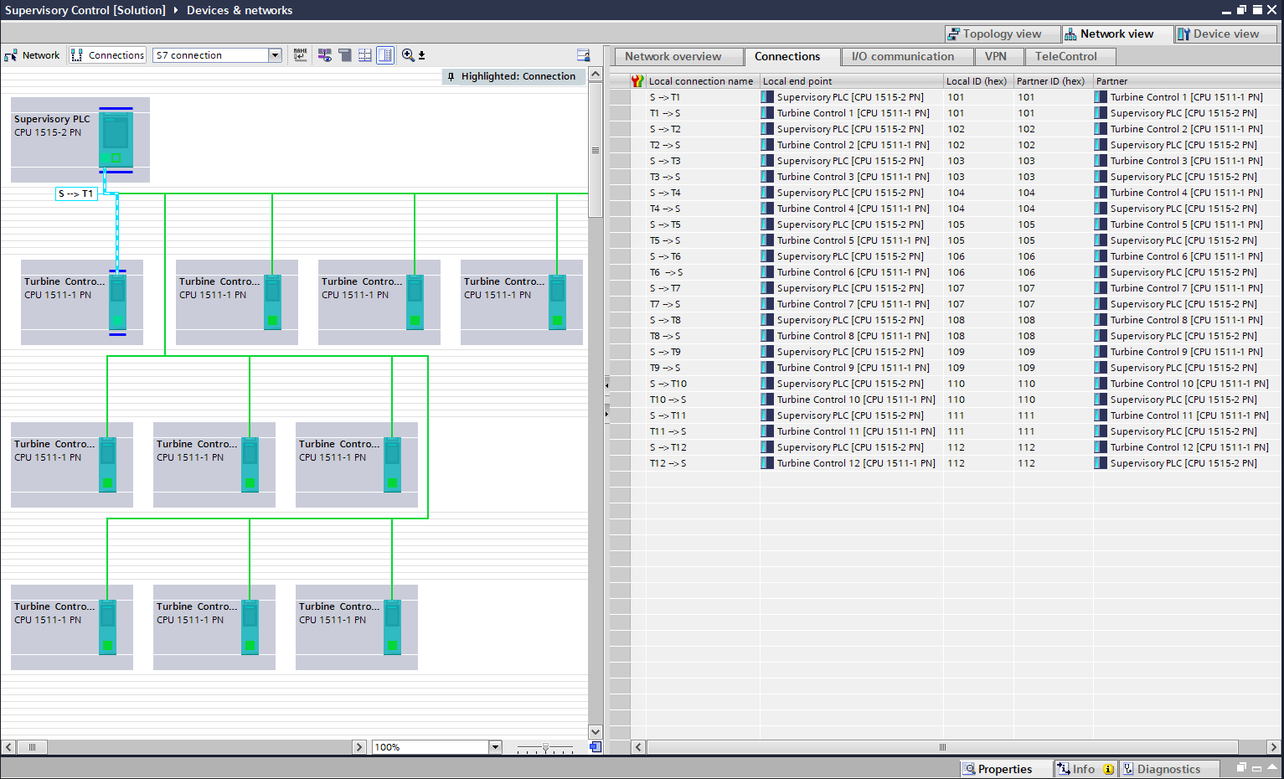Click the zoom slider handle

click(545, 747)
